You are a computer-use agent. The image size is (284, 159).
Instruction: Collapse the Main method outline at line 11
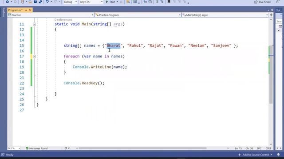tap(34, 24)
